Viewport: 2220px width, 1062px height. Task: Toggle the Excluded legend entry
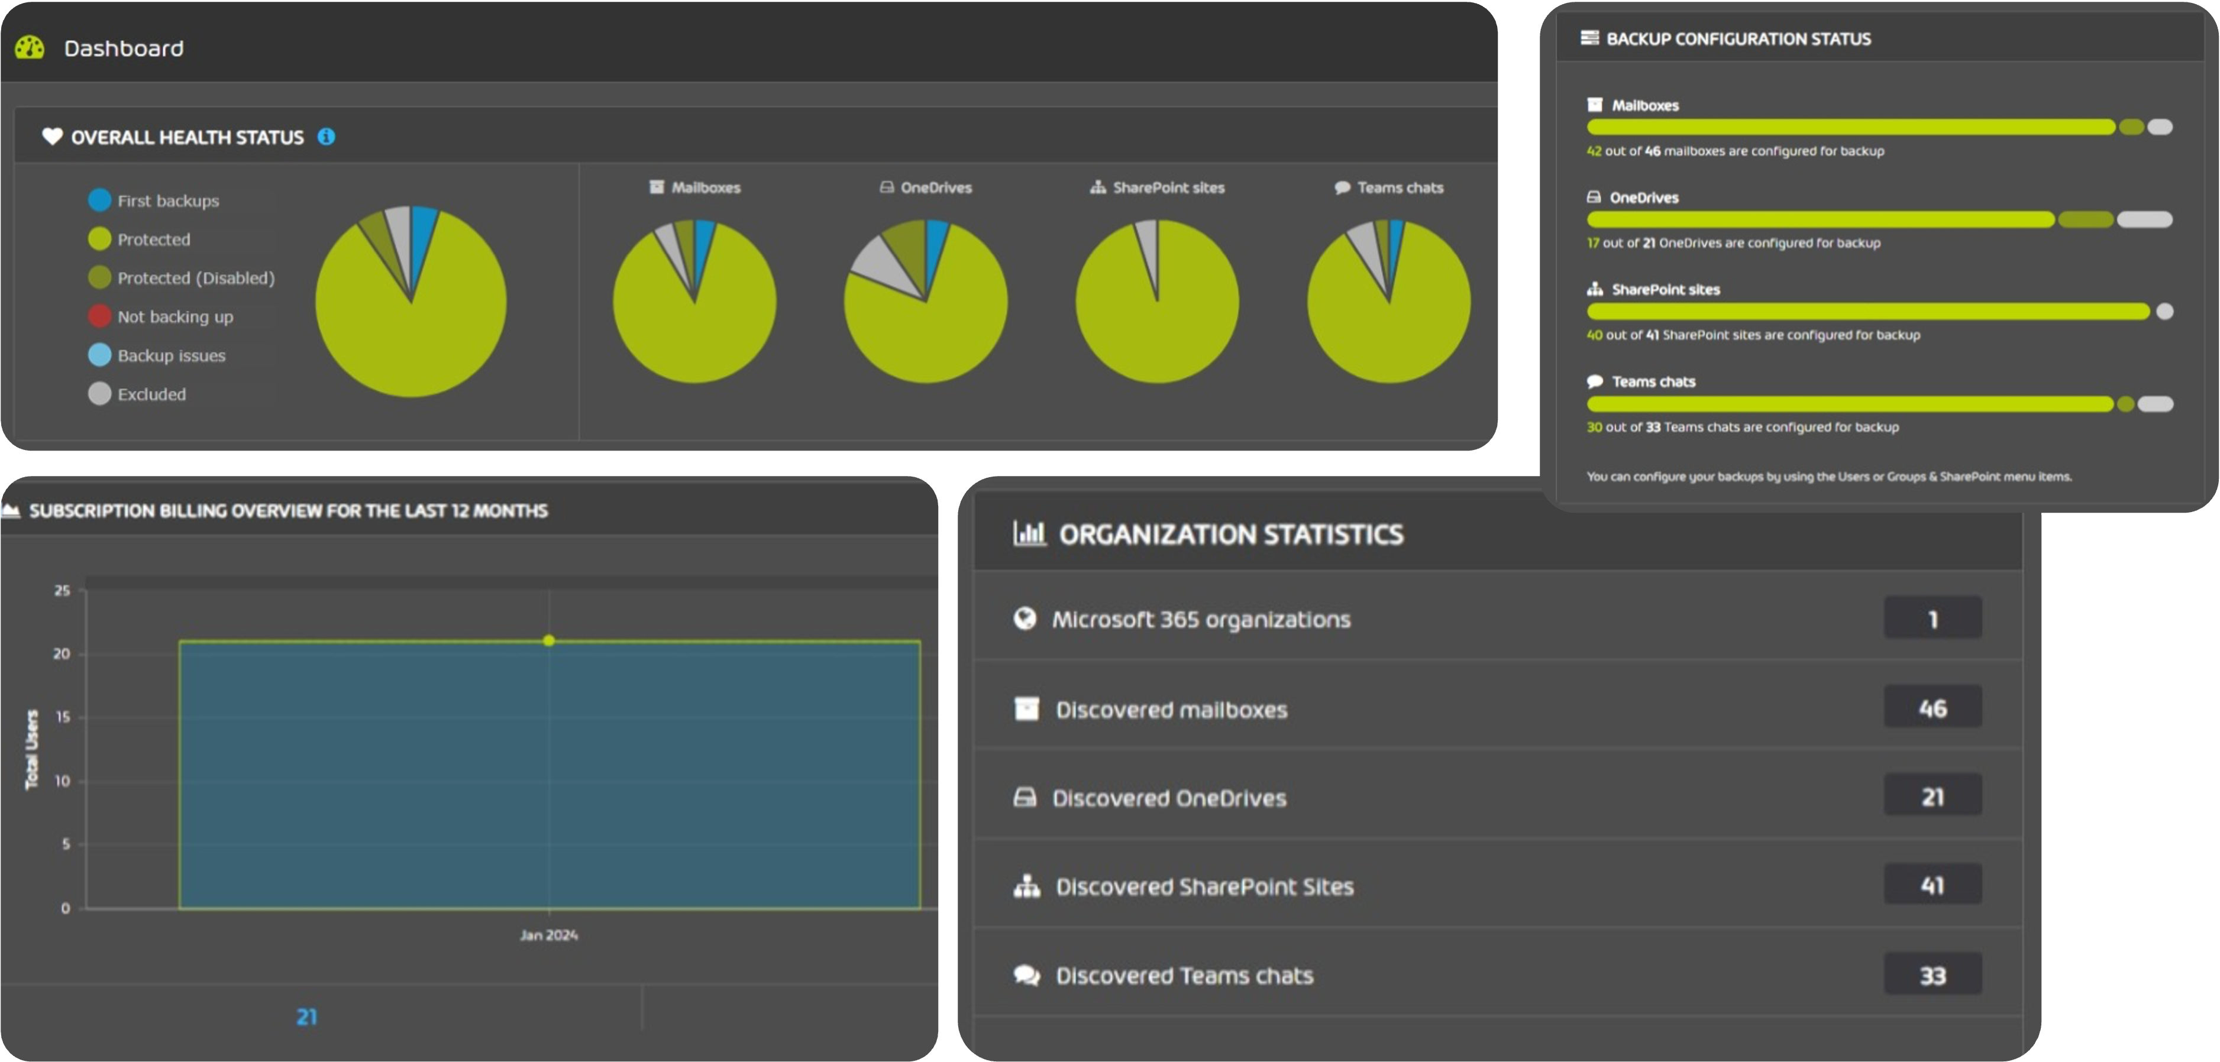point(139,394)
